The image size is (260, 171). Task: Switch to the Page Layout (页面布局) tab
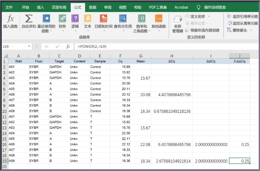(x=59, y=7)
